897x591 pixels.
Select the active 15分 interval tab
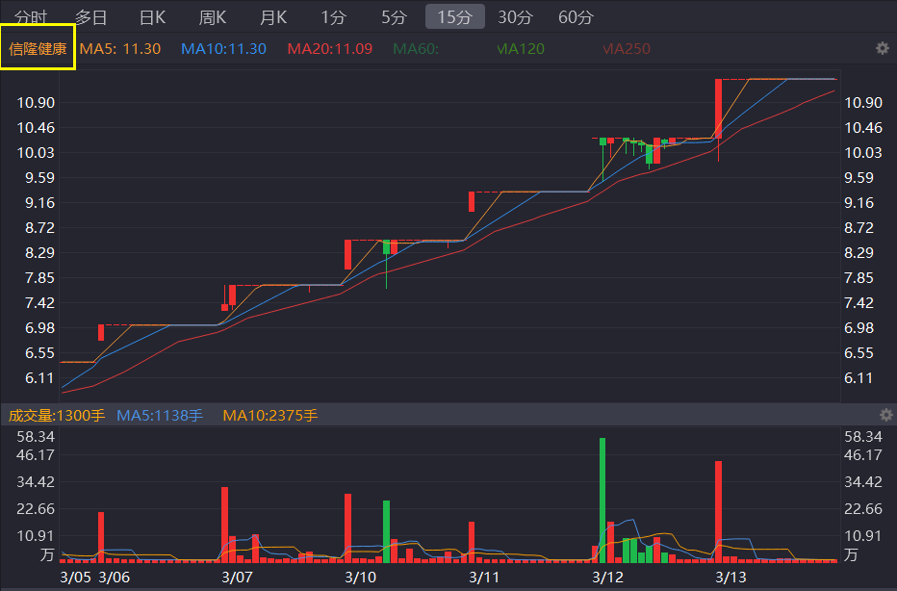pos(455,17)
